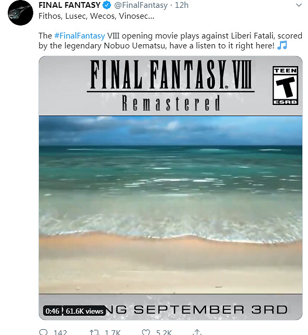This screenshot has width=308, height=335.
Task: Like the tweet with the heart icon
Action: pos(146,332)
